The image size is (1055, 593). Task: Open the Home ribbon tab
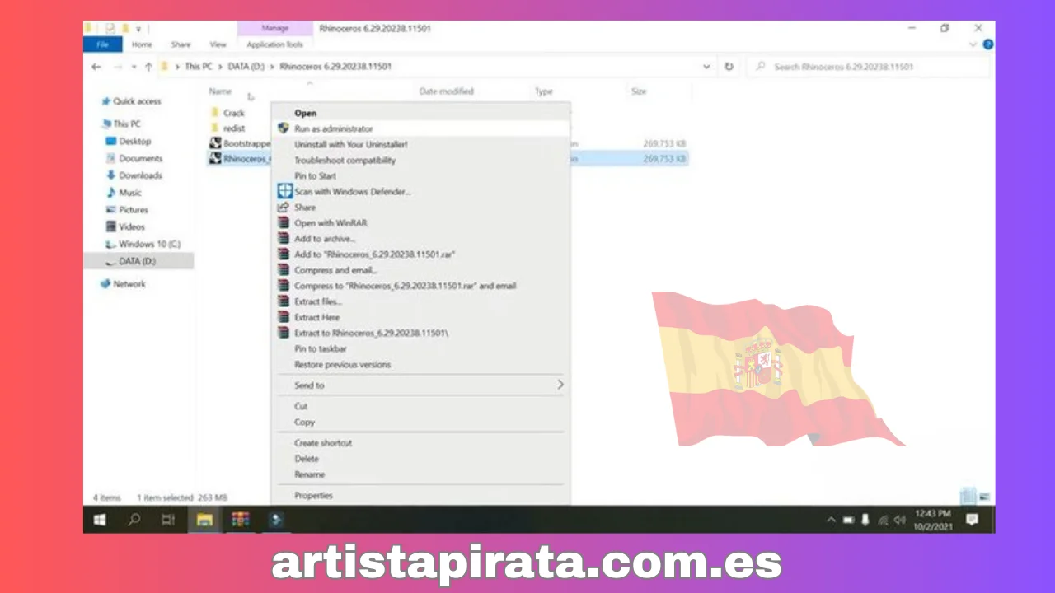142,44
